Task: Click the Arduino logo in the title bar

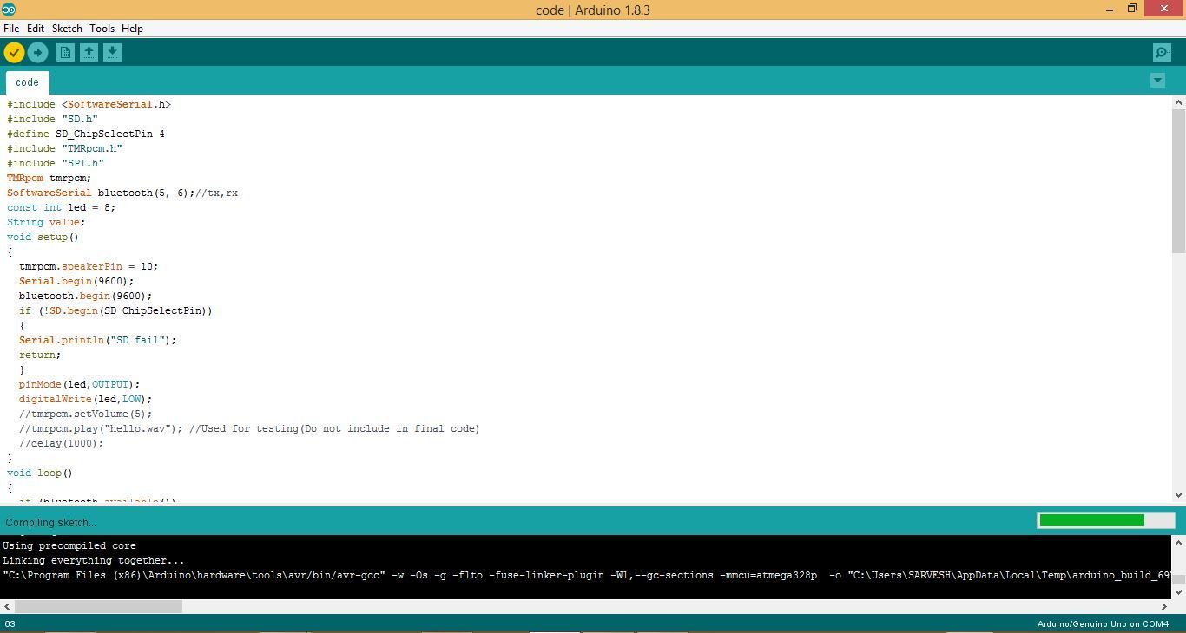Action: point(10,10)
